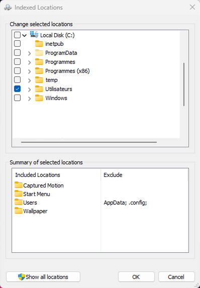Collapse the Local Disk (C:) node
This screenshot has width=200, height=288.
pyautogui.click(x=25, y=35)
